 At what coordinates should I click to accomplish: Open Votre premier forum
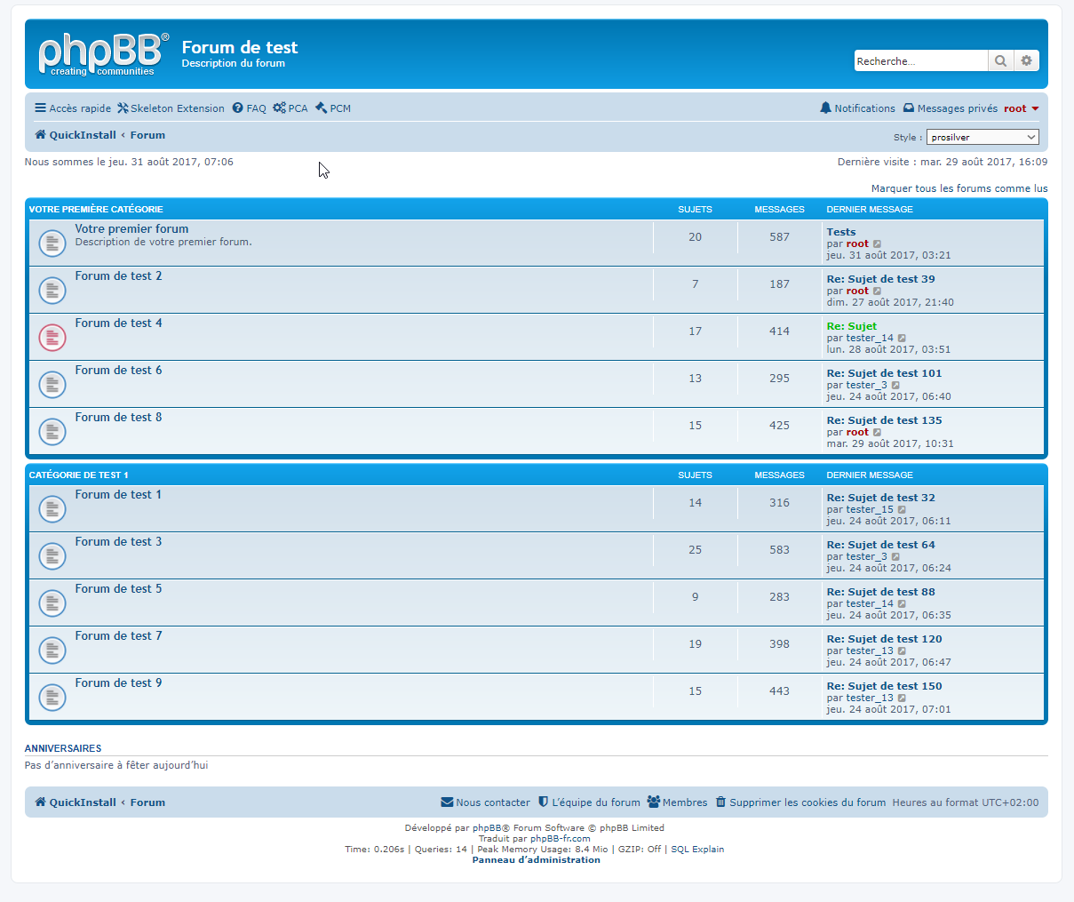pos(131,228)
